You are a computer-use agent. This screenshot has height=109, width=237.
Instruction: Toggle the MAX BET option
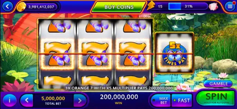click(161, 101)
